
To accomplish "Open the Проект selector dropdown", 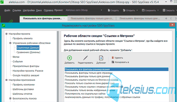I will click(x=101, y=10).
